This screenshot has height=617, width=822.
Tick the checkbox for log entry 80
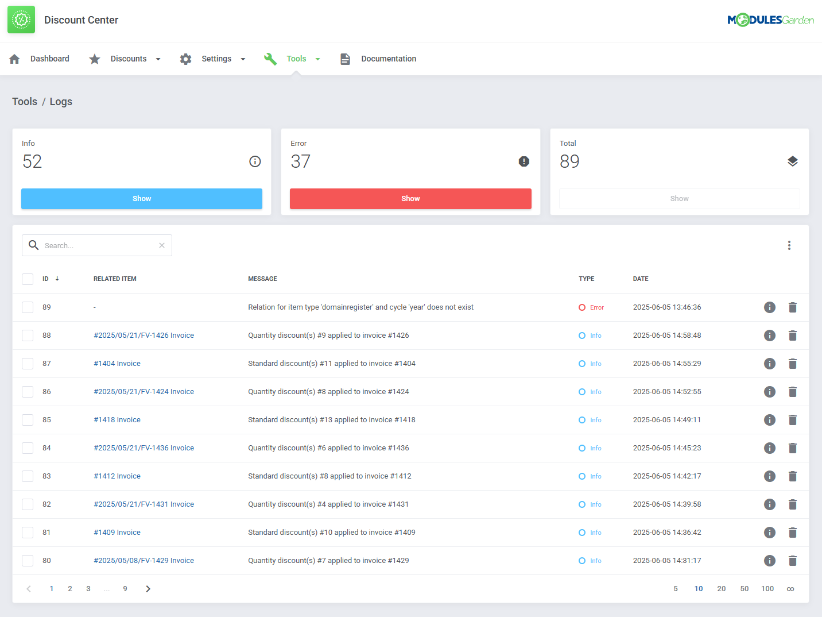click(27, 560)
